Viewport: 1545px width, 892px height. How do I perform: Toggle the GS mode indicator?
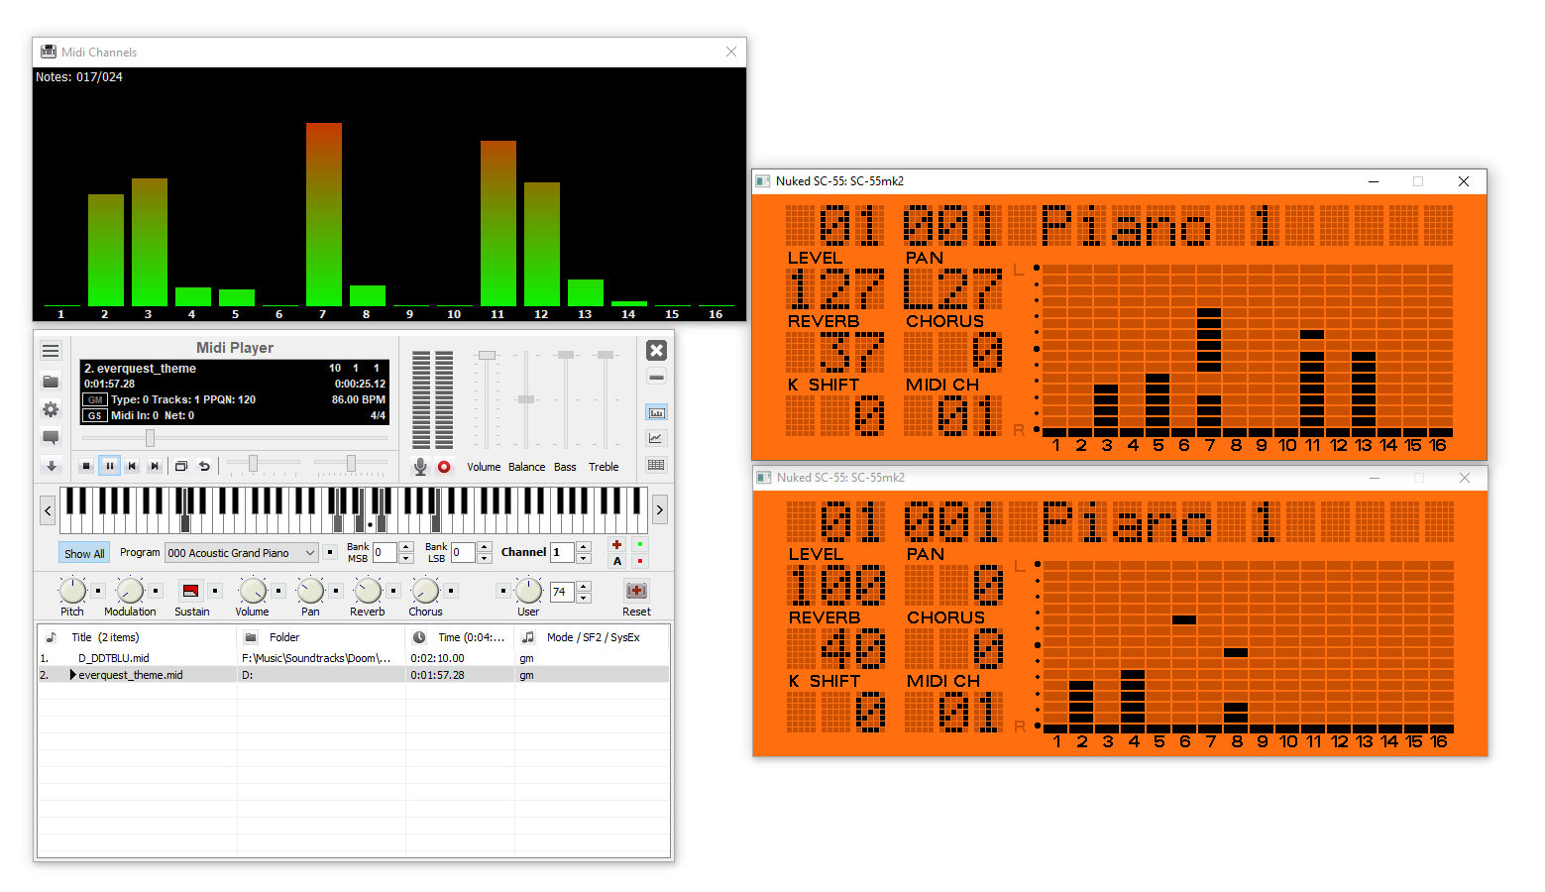point(95,416)
